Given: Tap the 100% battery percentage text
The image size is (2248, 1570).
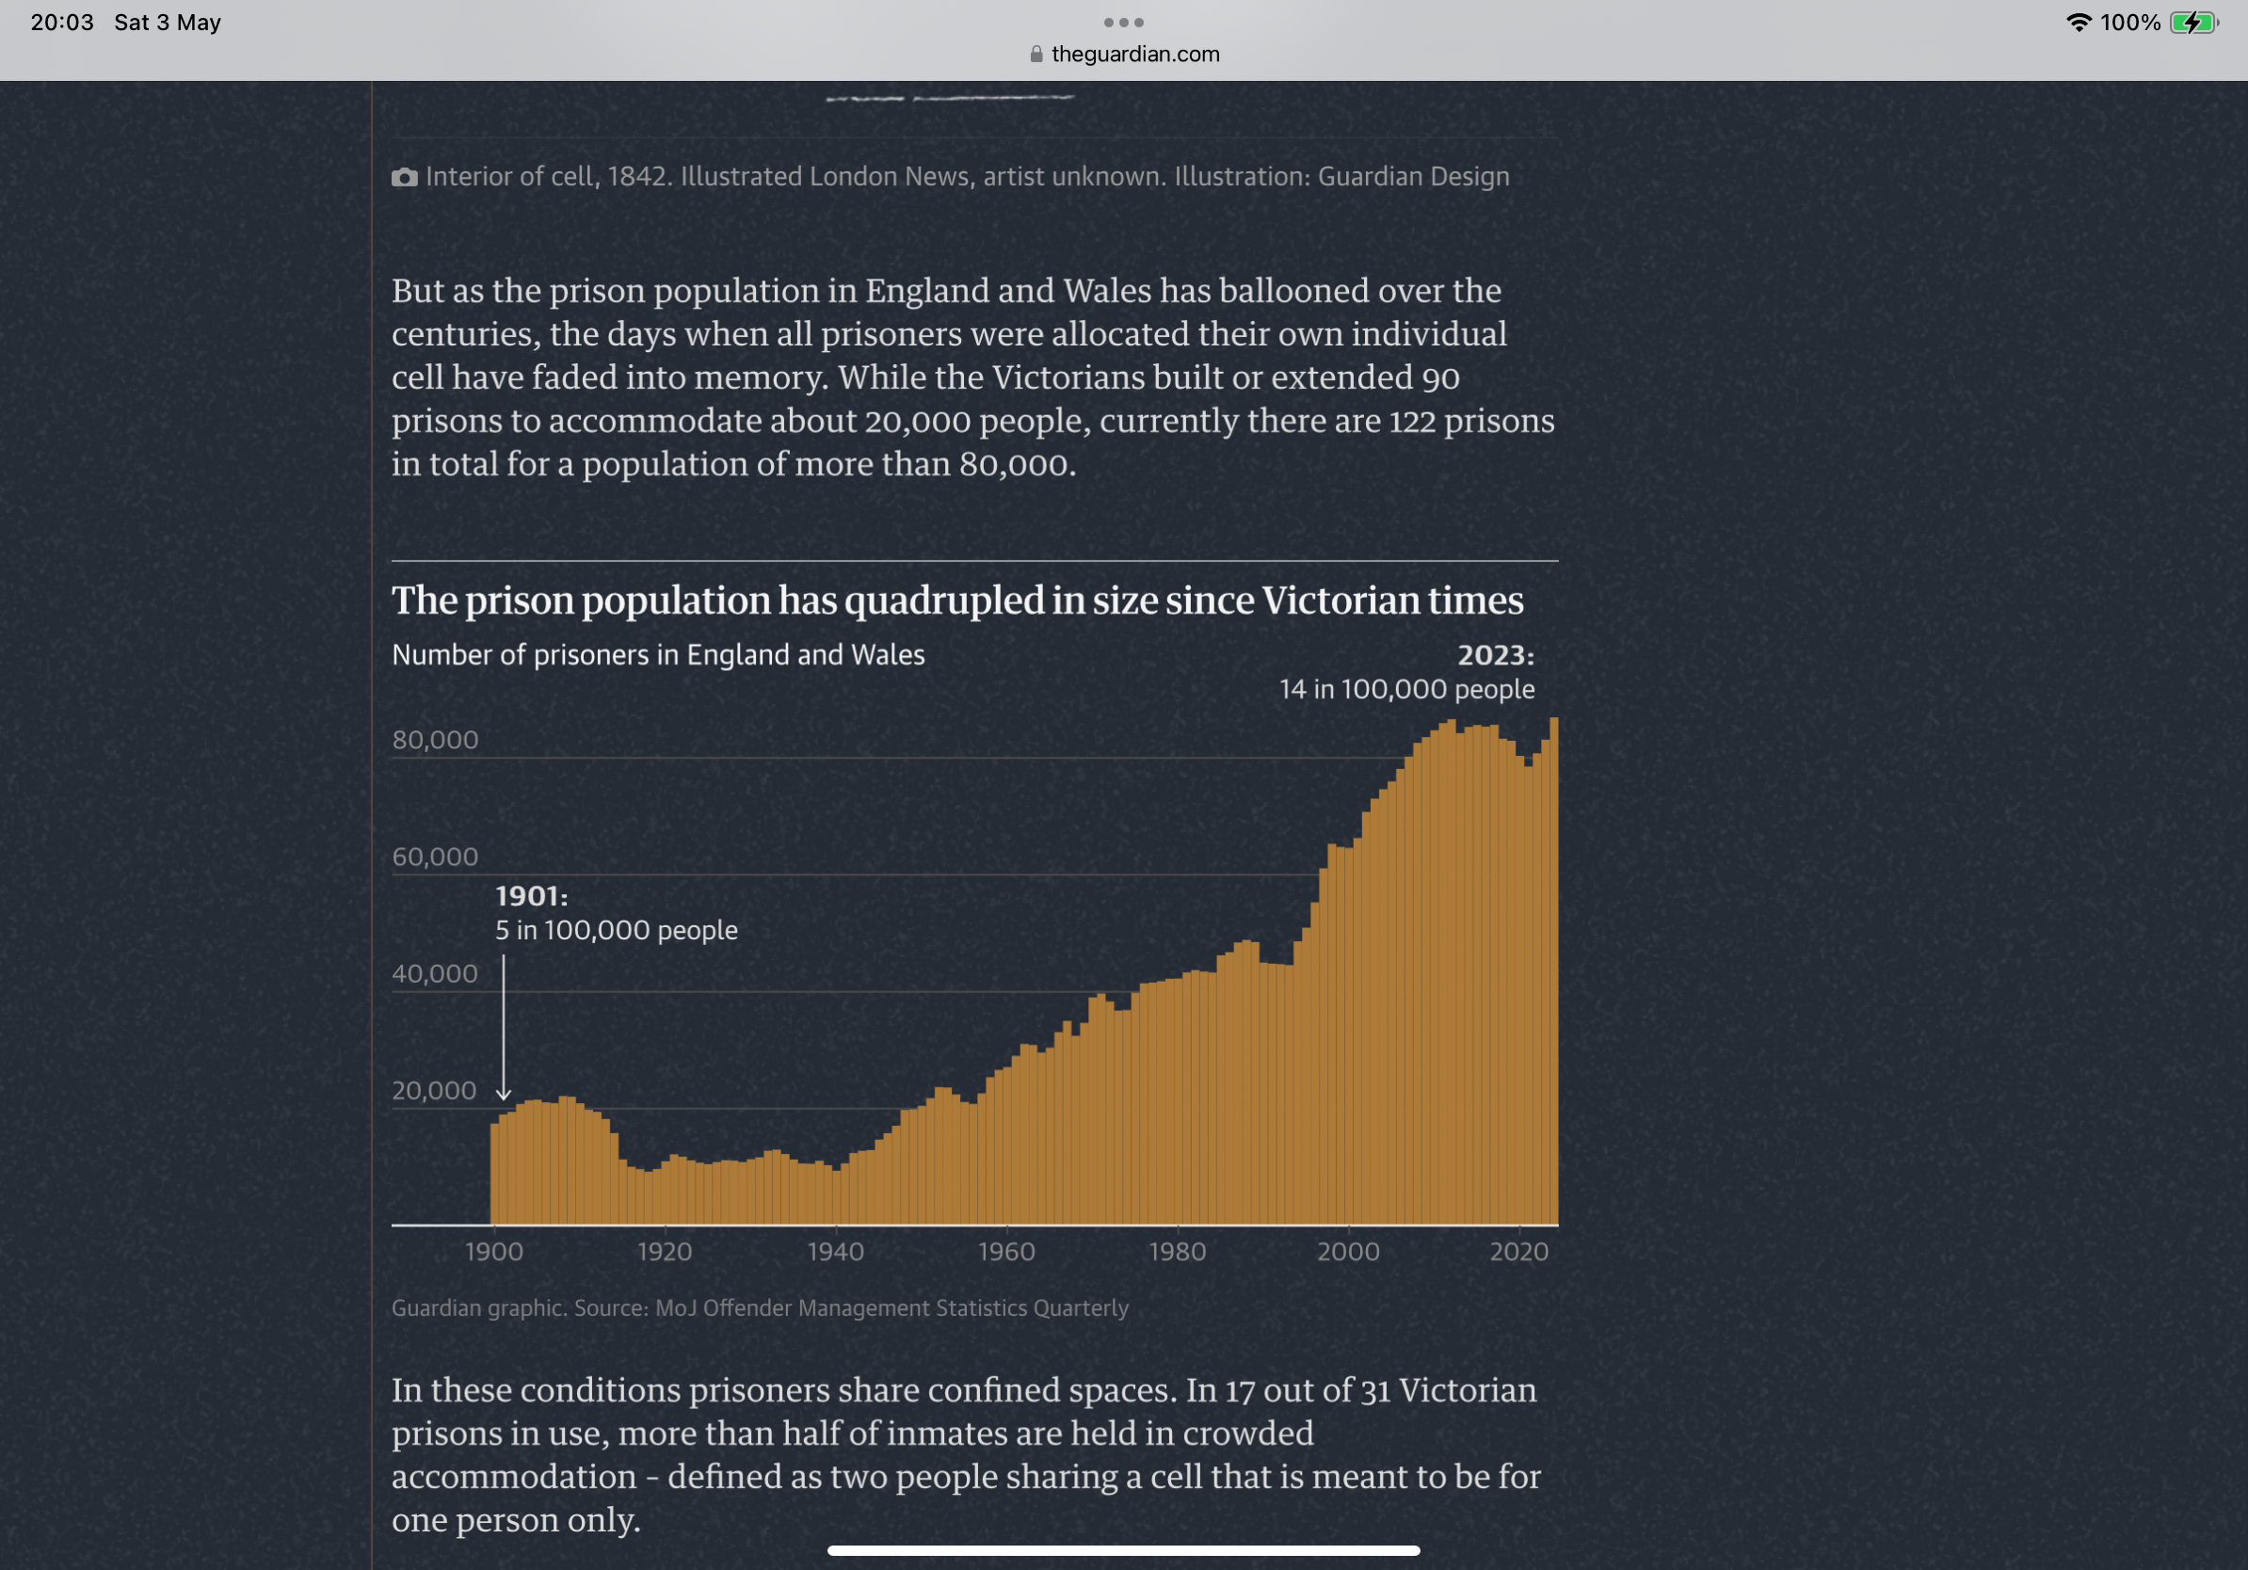Looking at the screenshot, I should coord(2129,23).
